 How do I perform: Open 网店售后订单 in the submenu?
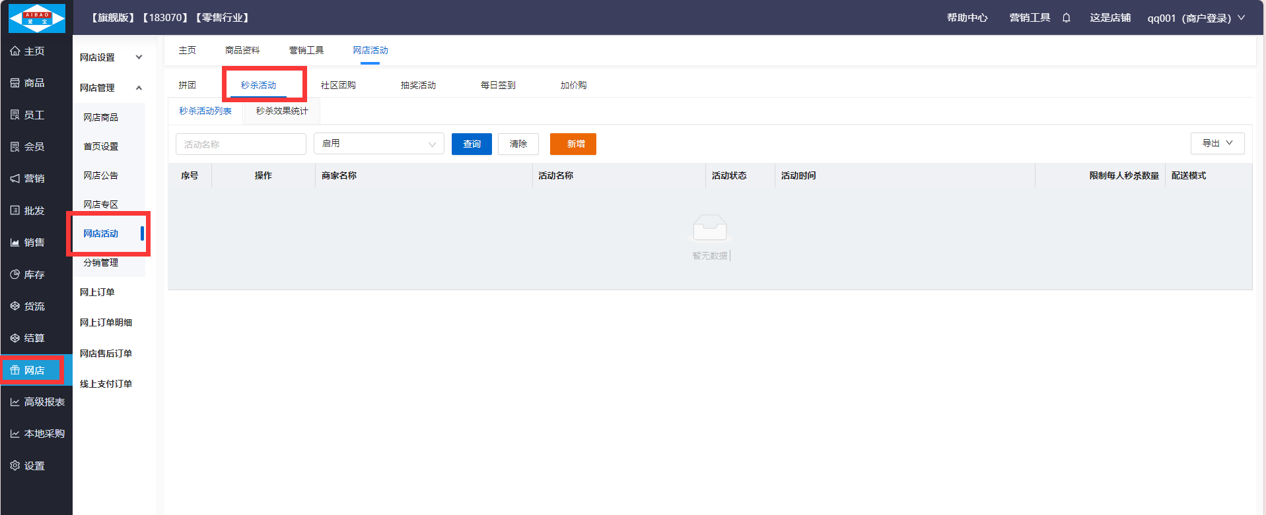click(x=106, y=353)
